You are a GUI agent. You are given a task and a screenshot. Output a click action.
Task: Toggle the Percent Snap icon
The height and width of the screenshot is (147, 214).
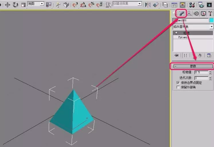tap(91, 5)
